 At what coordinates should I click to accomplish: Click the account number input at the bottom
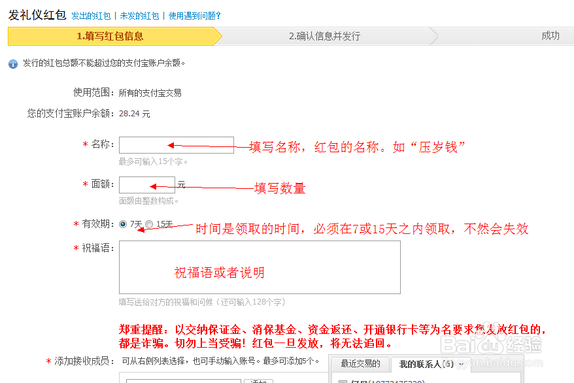pos(183,381)
